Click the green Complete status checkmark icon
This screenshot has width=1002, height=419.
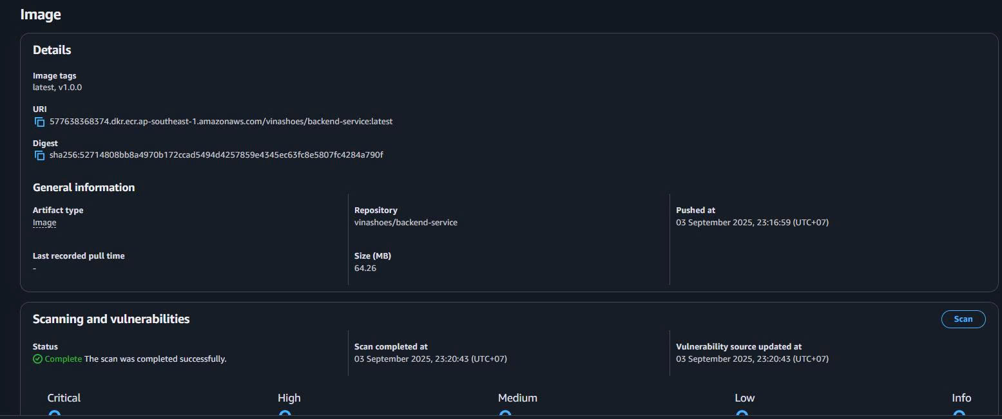(x=37, y=359)
